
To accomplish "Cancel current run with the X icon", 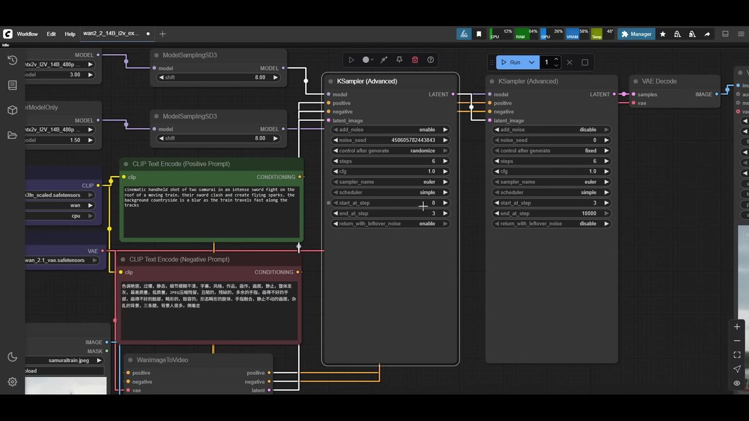I will tap(569, 62).
